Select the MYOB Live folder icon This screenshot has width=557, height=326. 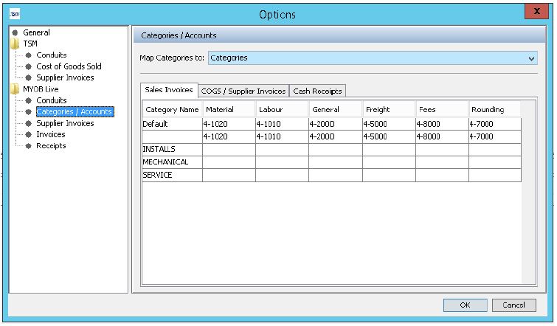tap(15, 89)
